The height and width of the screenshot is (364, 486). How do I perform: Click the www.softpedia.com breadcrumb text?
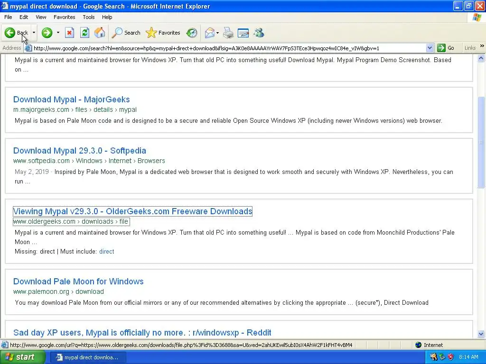click(89, 161)
